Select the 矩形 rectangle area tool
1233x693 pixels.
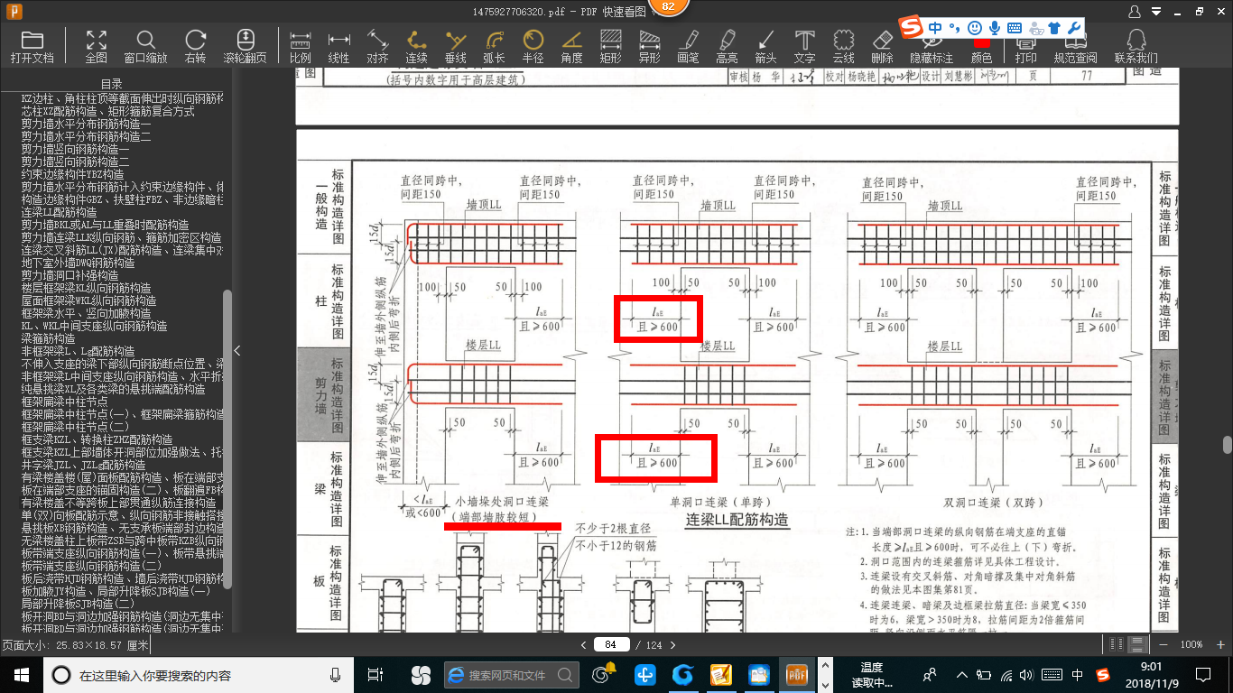610,46
